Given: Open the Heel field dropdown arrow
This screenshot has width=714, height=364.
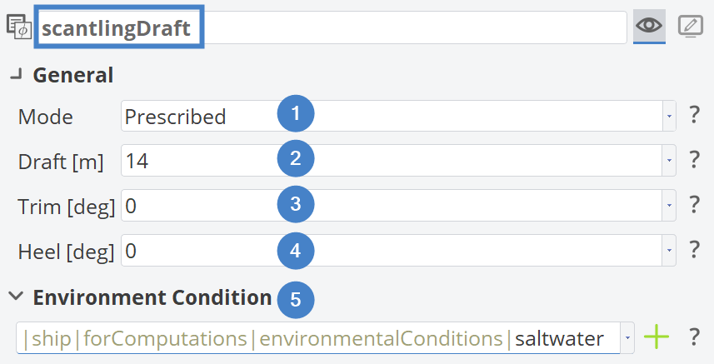Looking at the screenshot, I should pyautogui.click(x=669, y=249).
